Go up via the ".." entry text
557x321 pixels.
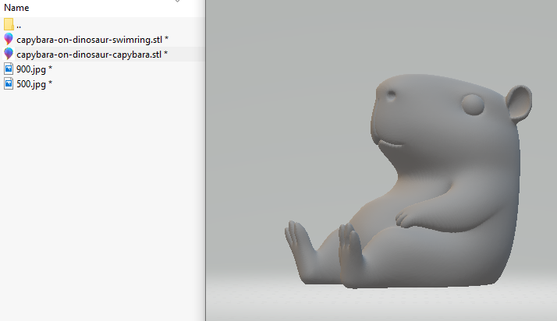point(19,25)
